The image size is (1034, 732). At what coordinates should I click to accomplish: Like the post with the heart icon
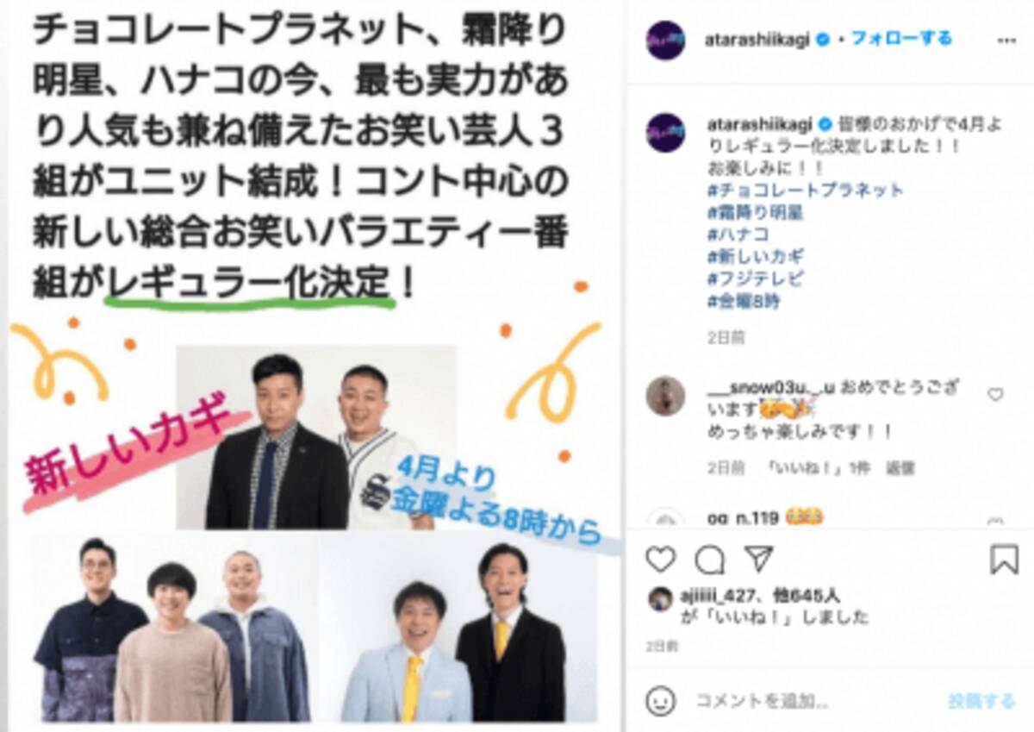pyautogui.click(x=661, y=560)
